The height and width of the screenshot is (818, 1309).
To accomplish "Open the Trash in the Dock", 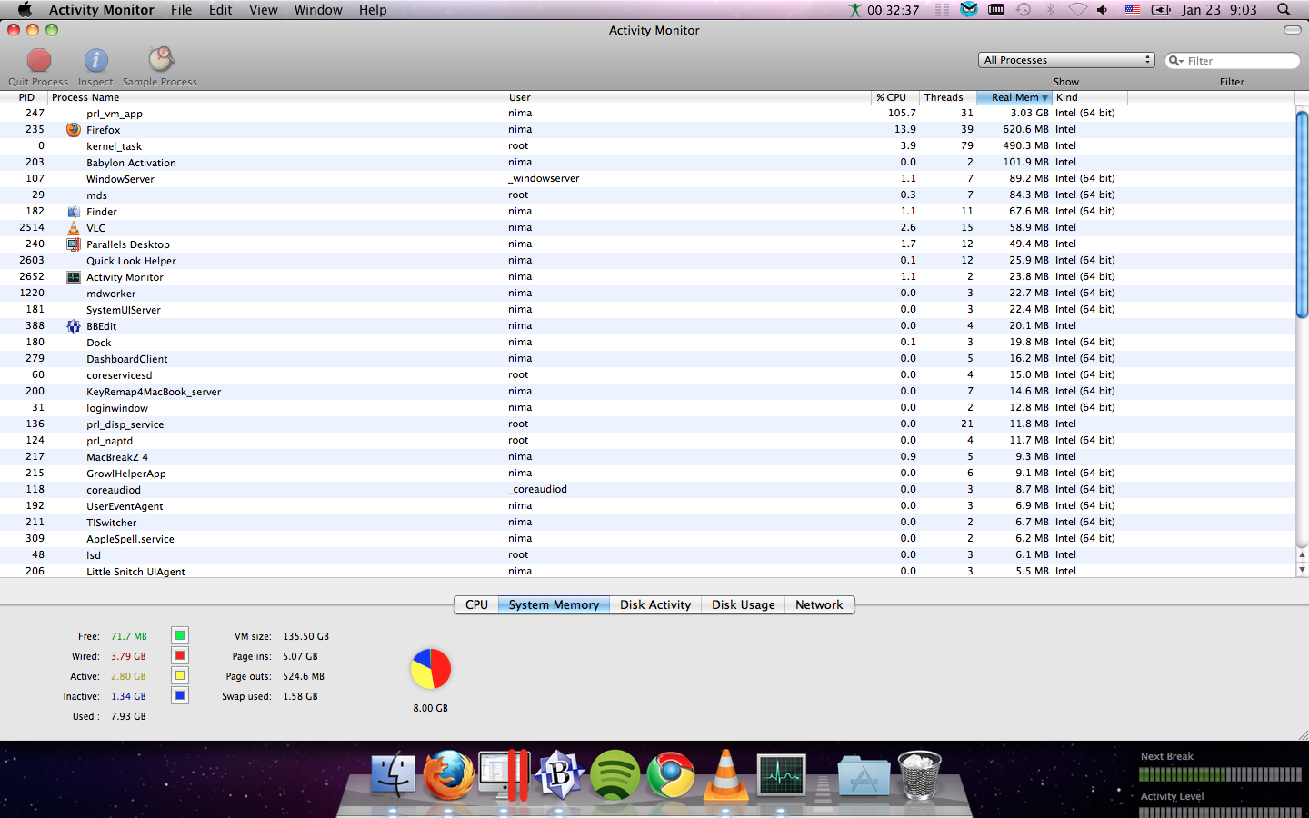I will (919, 775).
